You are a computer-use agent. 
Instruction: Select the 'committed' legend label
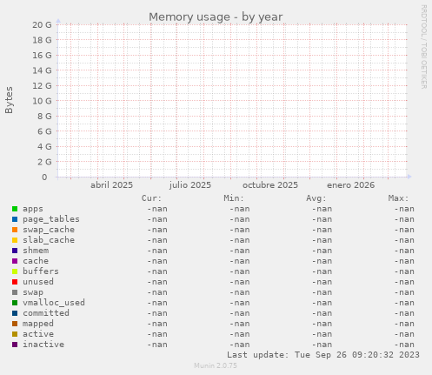tap(46, 313)
